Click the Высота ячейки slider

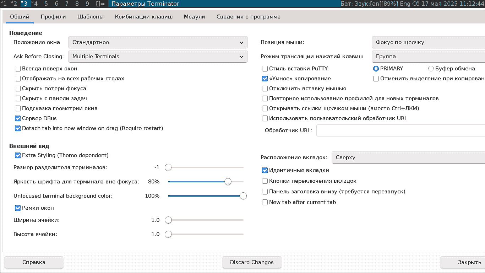click(x=206, y=234)
